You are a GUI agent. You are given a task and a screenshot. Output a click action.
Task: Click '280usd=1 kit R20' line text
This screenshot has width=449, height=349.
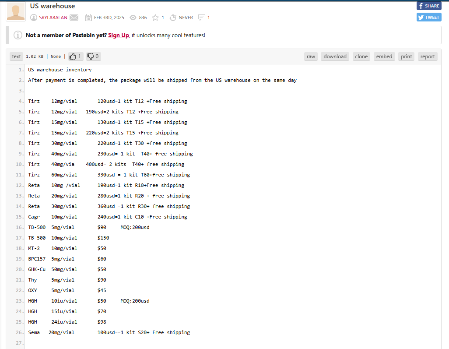[x=144, y=196]
